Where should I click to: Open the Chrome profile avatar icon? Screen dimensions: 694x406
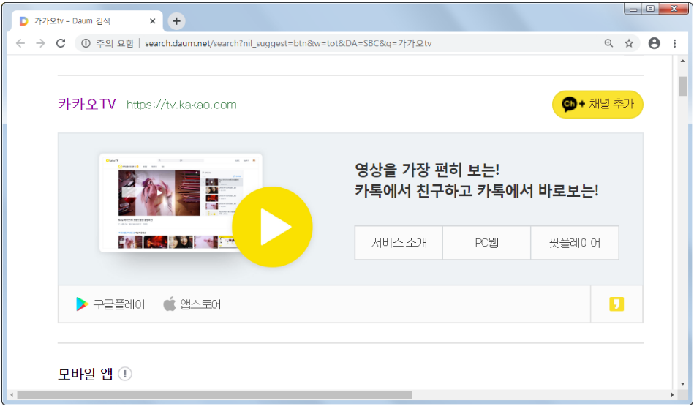pyautogui.click(x=654, y=43)
